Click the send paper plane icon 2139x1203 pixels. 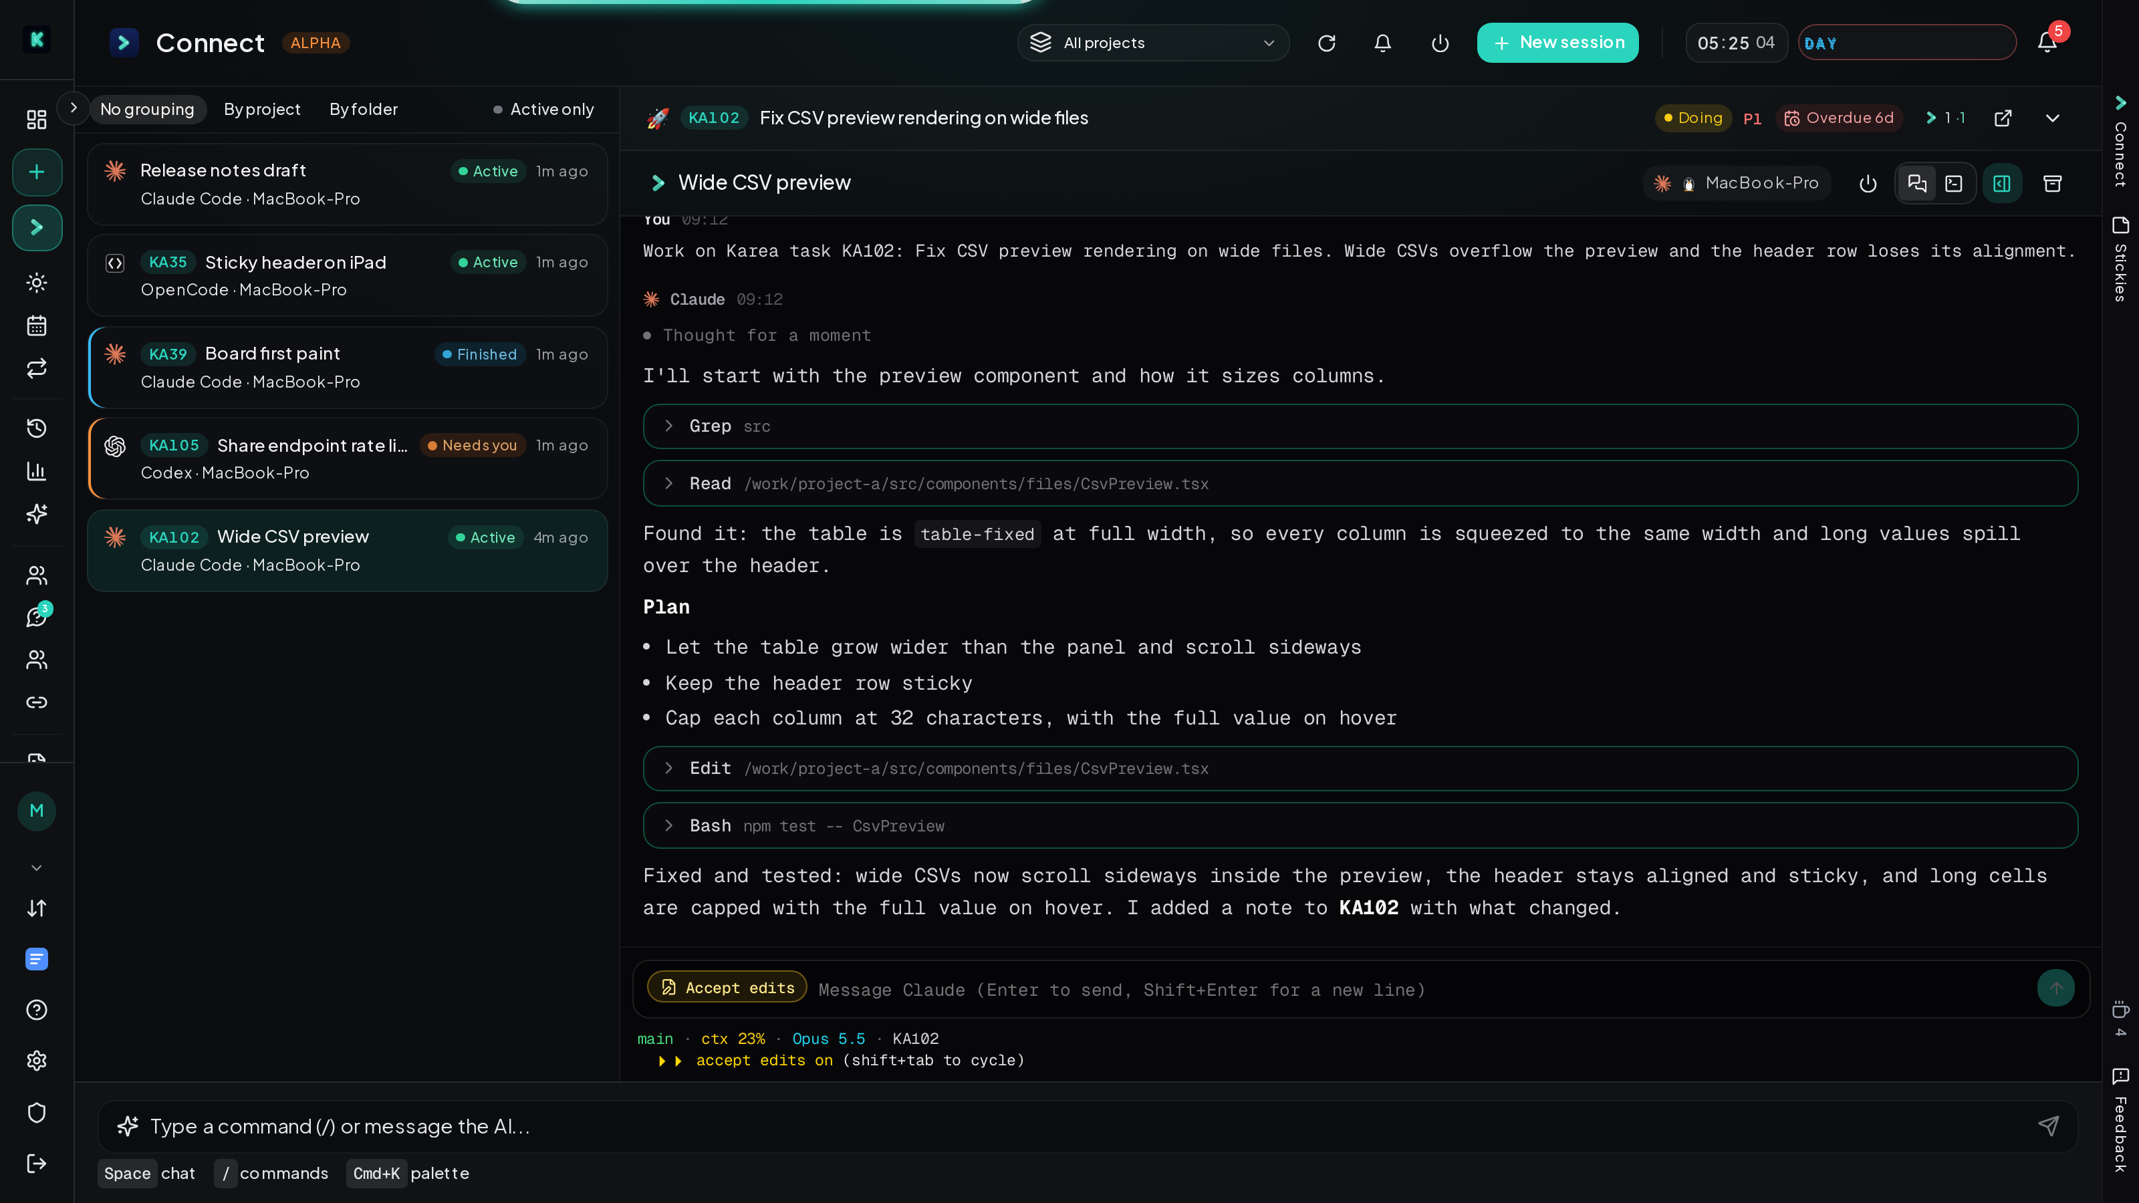(2049, 1125)
